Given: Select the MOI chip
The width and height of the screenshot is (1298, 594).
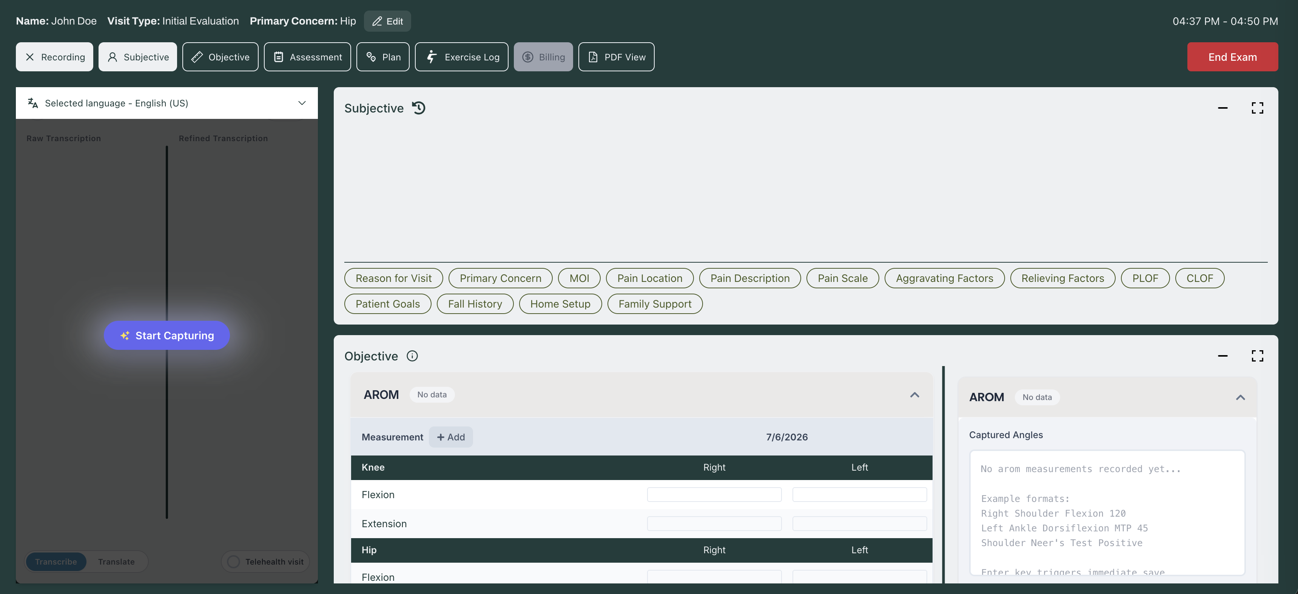Looking at the screenshot, I should click(580, 278).
